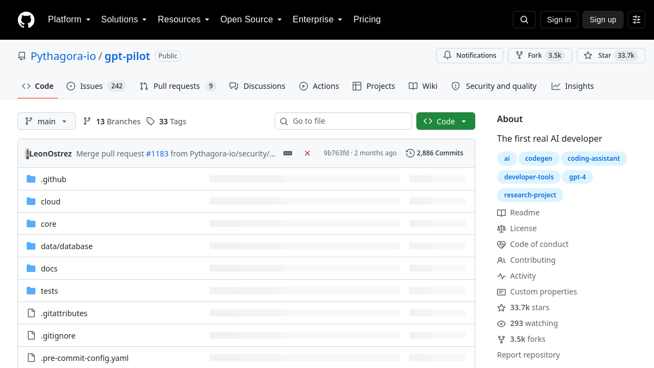This screenshot has height=368, width=654.
Task: View the 2,886 Commits history
Action: click(x=434, y=153)
